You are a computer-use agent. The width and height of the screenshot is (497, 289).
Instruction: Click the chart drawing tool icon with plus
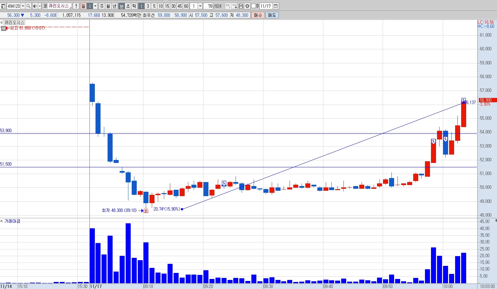pyautogui.click(x=235, y=6)
